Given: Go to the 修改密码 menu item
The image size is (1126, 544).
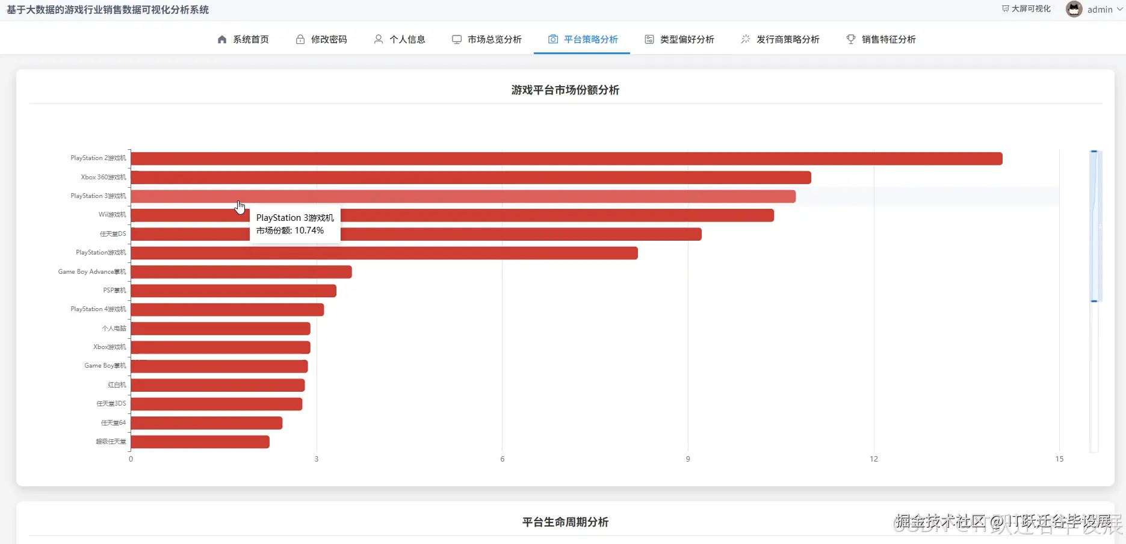Looking at the screenshot, I should [321, 39].
